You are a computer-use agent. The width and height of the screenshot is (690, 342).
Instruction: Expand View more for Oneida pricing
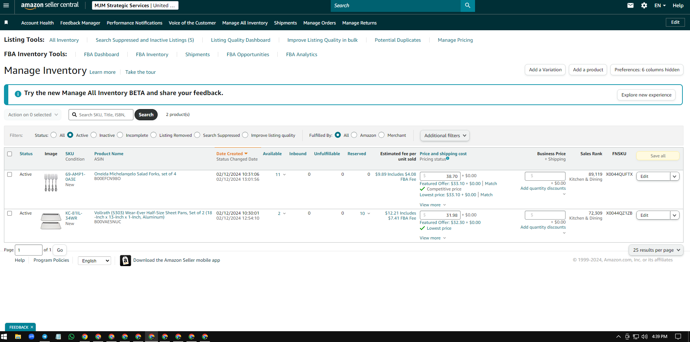pos(433,205)
